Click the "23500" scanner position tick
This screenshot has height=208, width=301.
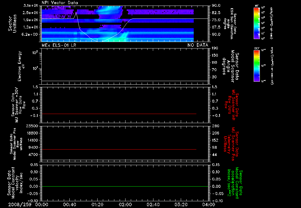pyautogui.click(x=32, y=126)
